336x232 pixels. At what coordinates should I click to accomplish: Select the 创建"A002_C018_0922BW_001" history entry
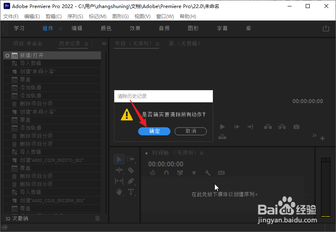52,201
